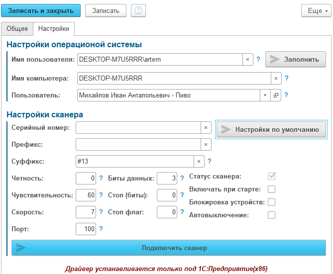Enable the Включать при старте checkbox
Image resolution: width=333 pixels, height=274 pixels.
pyautogui.click(x=271, y=189)
